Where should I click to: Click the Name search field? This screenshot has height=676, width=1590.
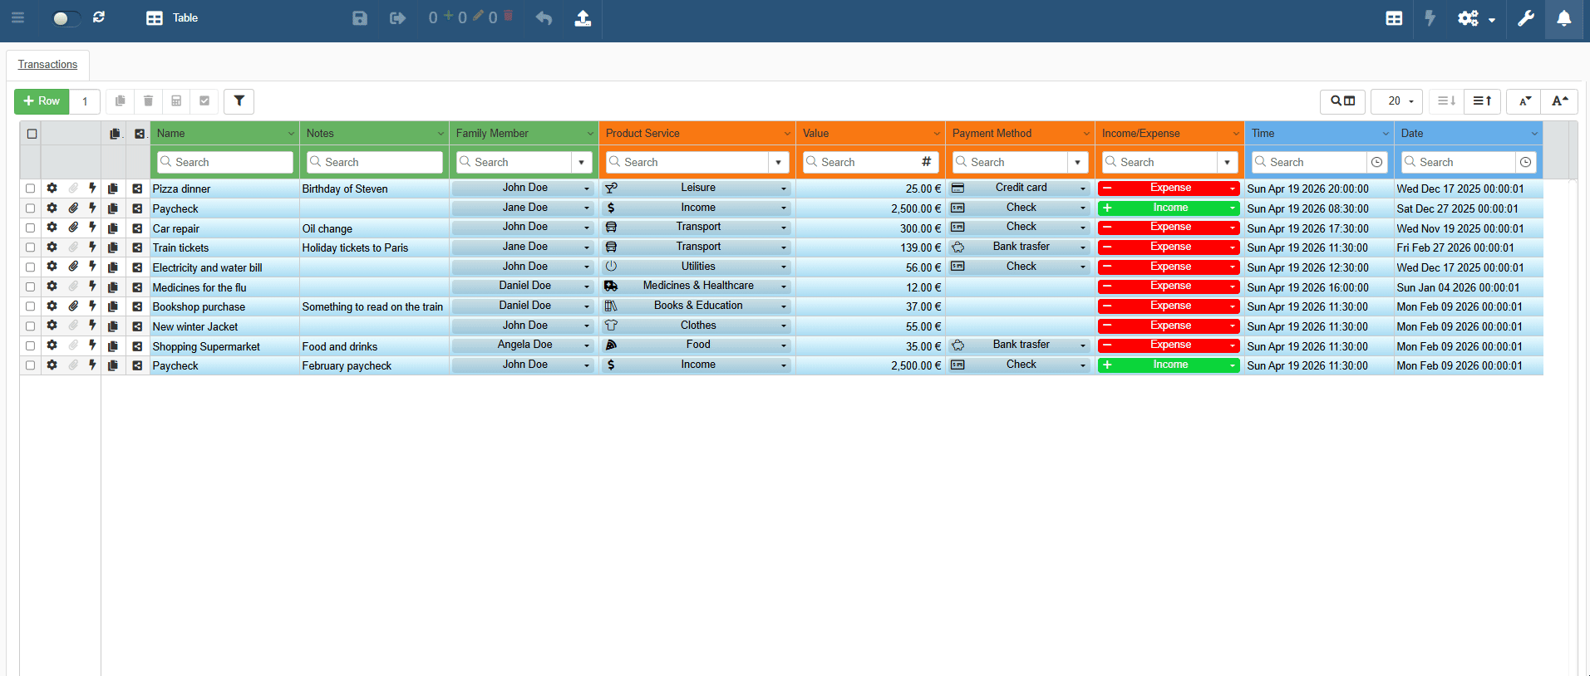click(224, 163)
